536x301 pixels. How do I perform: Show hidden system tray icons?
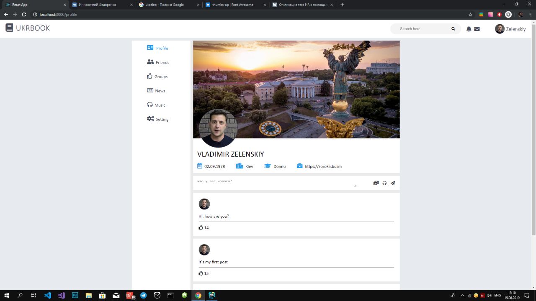462,295
